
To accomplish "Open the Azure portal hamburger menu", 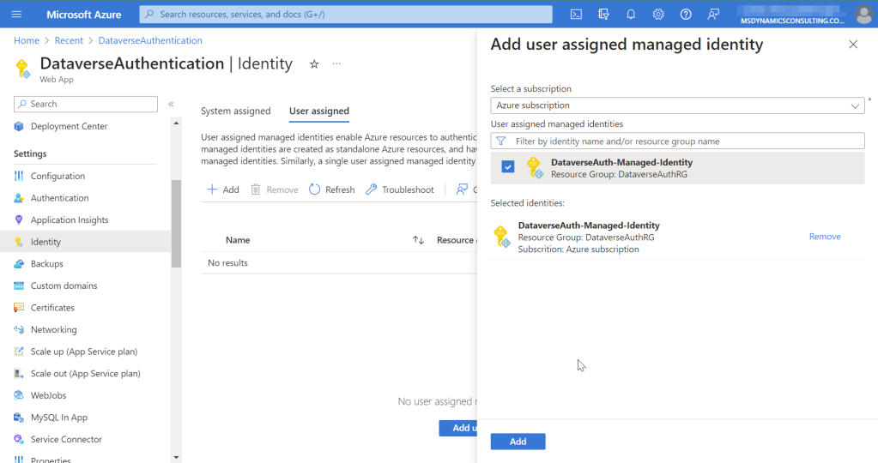I will [16, 15].
